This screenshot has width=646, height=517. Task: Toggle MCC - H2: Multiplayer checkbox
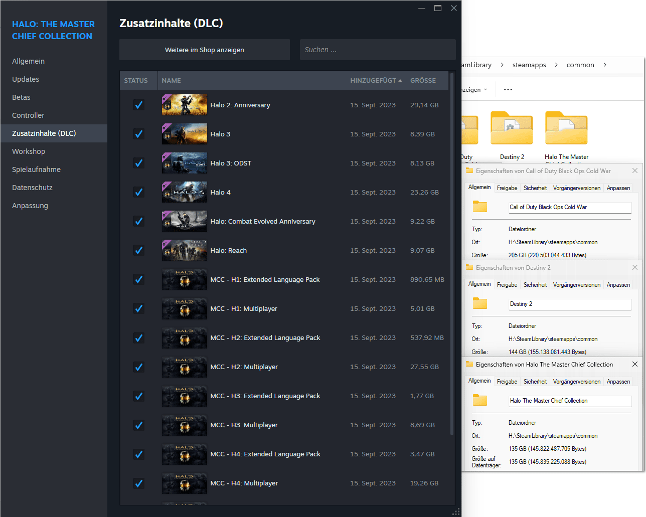139,367
